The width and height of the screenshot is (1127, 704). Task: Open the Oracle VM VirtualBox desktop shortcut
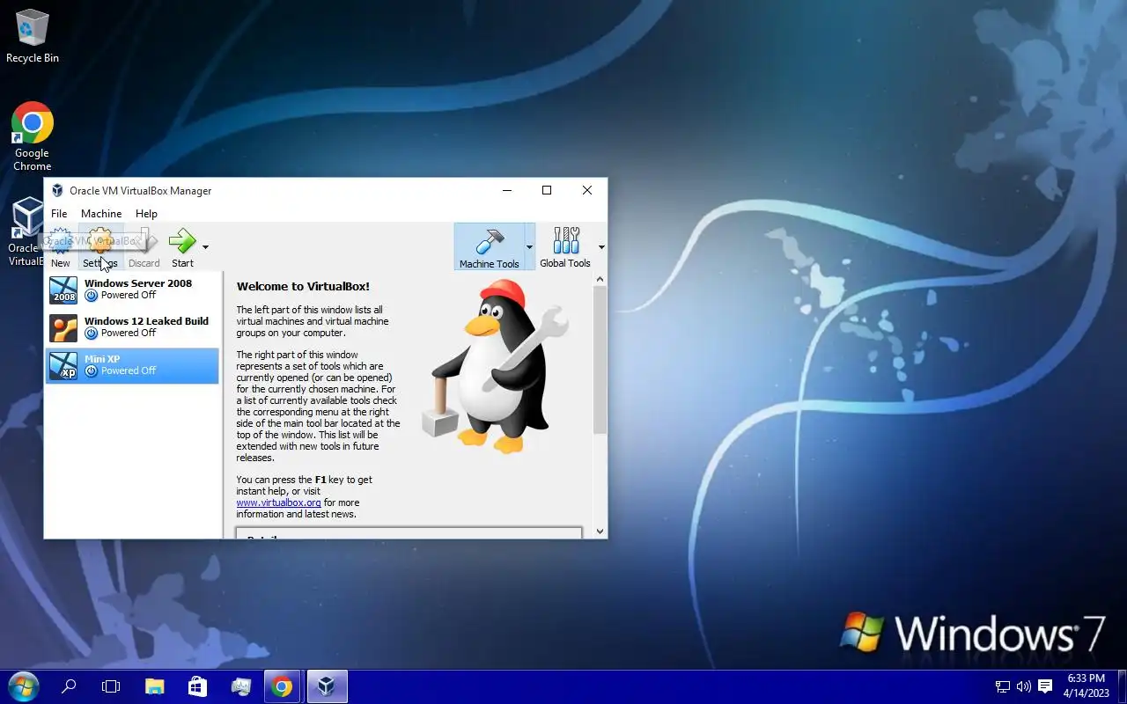(26, 231)
